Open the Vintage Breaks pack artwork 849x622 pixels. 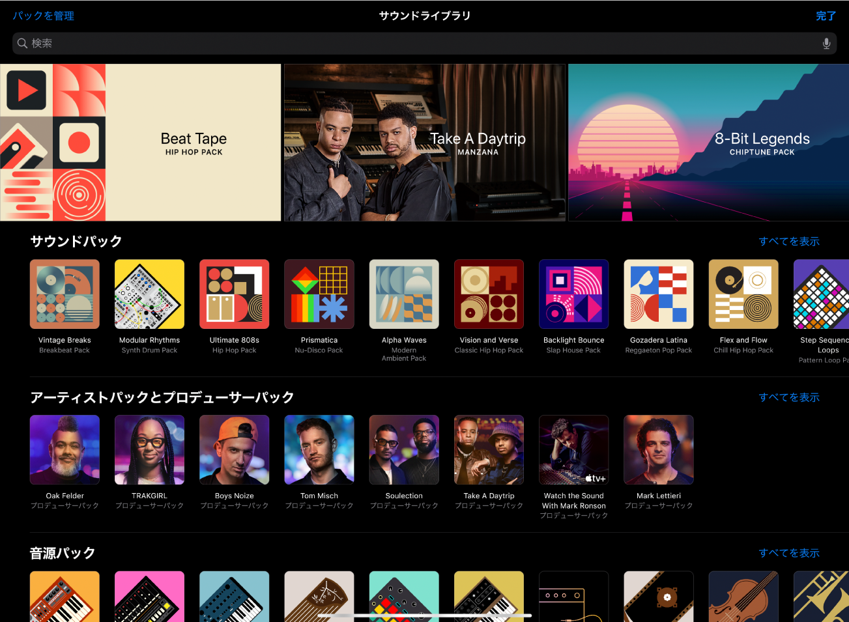pyautogui.click(x=65, y=294)
